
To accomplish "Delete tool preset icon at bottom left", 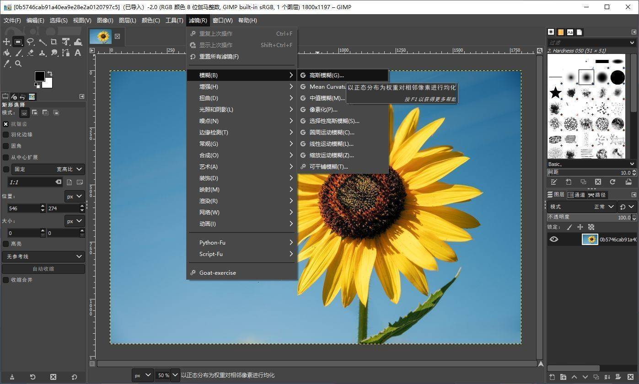I will click(x=53, y=377).
